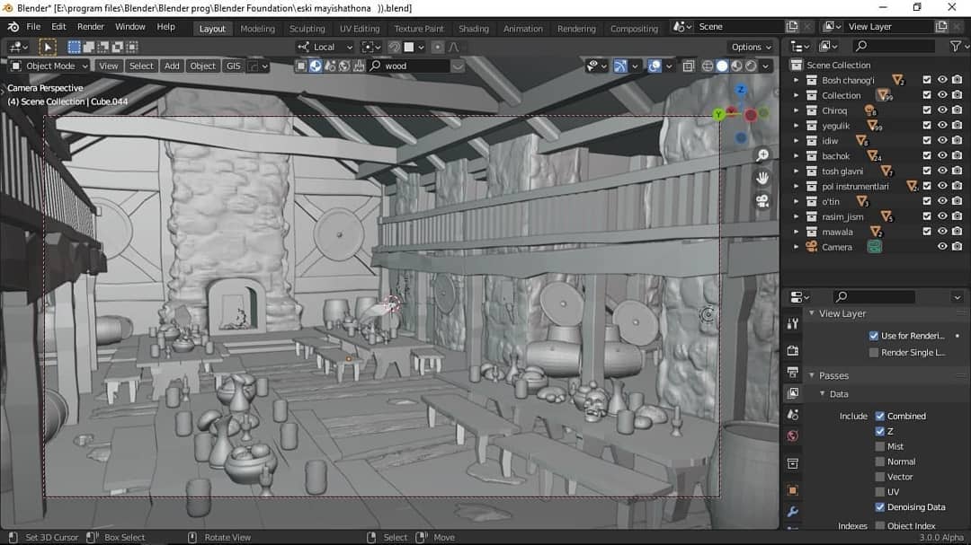Viewport: 971px width, 545px height.
Task: Open the Window menu
Action: tap(130, 27)
